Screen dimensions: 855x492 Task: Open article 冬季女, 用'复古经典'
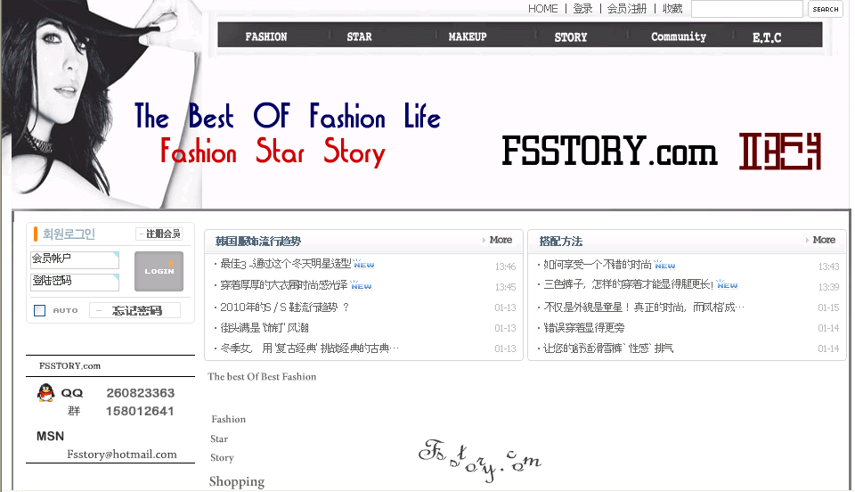pos(309,348)
